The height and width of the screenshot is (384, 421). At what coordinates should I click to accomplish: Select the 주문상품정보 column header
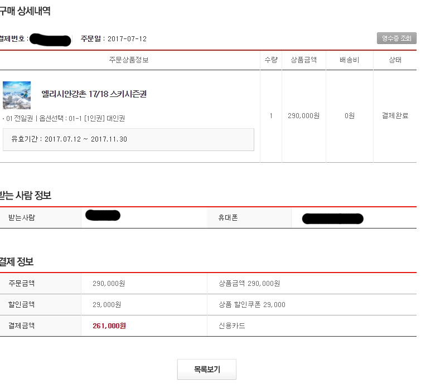pyautogui.click(x=129, y=60)
